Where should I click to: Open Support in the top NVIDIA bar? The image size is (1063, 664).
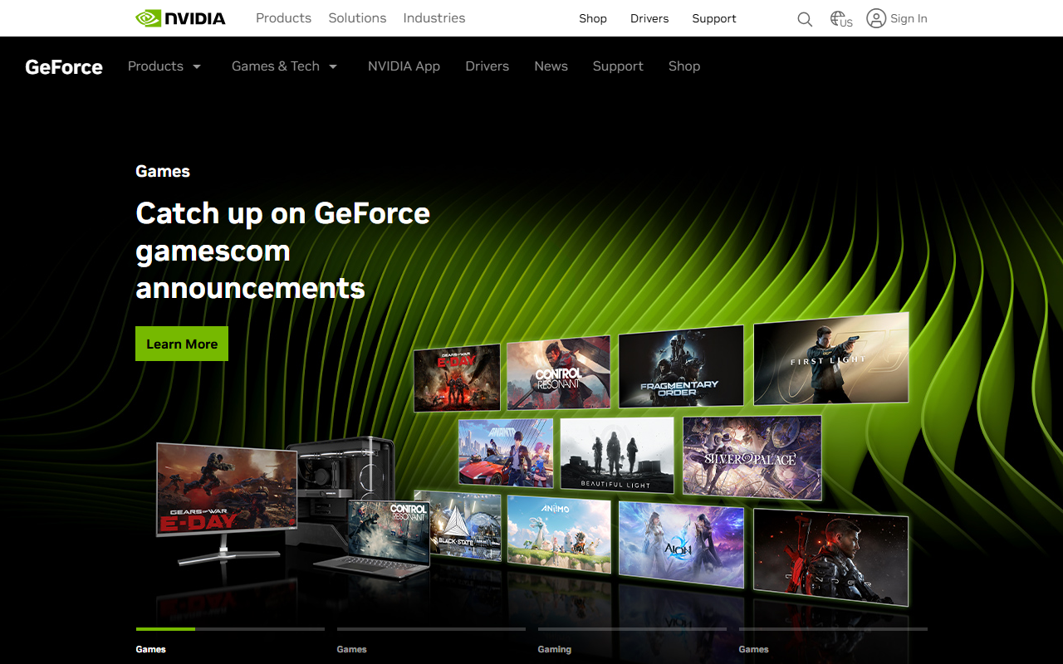714,18
